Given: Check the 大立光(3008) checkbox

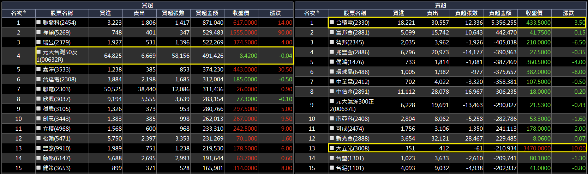Looking at the screenshot, I should [x=332, y=148].
